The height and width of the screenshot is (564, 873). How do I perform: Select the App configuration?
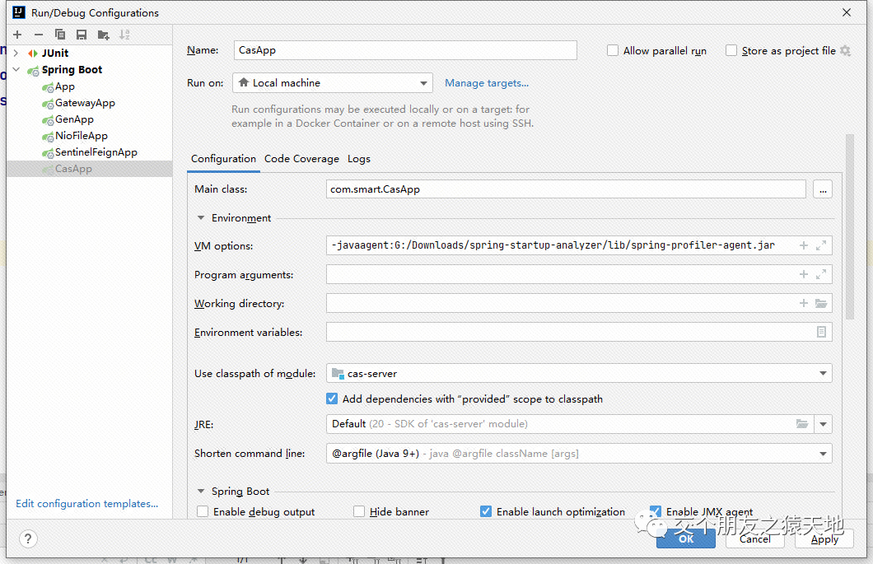pos(64,86)
